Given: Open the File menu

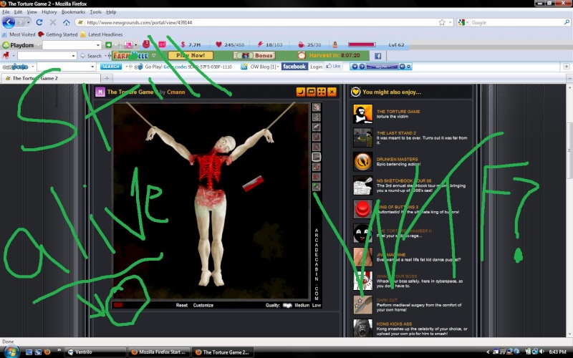Looking at the screenshot, I should click(6, 11).
